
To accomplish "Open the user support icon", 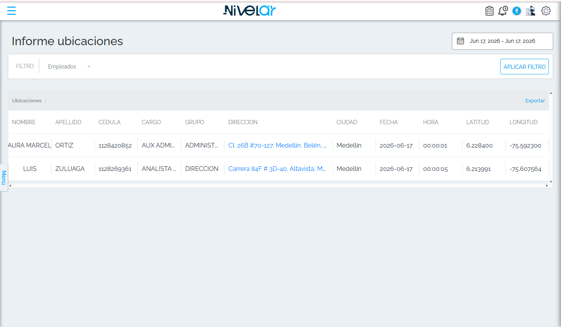I will [530, 11].
